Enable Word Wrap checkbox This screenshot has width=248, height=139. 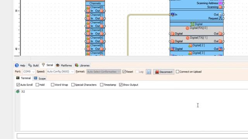pyautogui.click(x=53, y=85)
